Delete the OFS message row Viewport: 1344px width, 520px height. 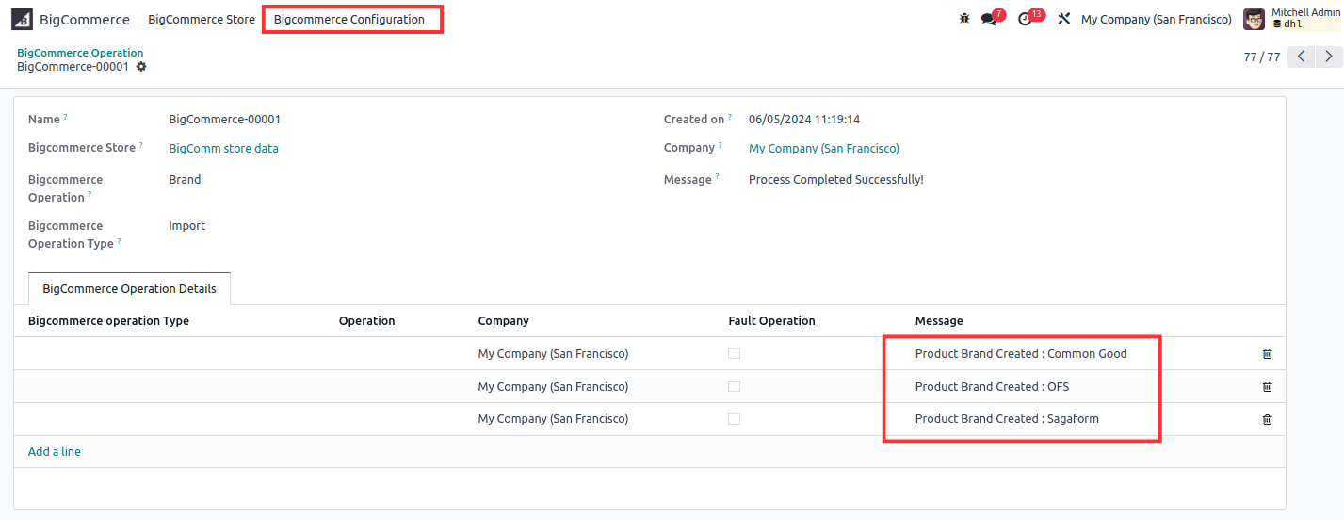coord(1267,386)
